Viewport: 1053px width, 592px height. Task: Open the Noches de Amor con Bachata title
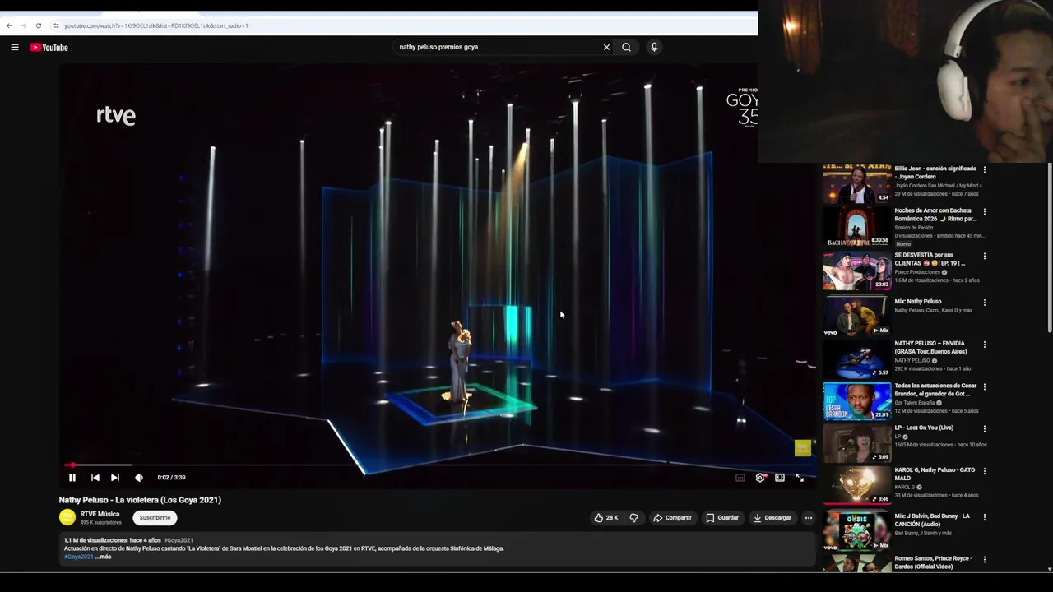pyautogui.click(x=935, y=215)
